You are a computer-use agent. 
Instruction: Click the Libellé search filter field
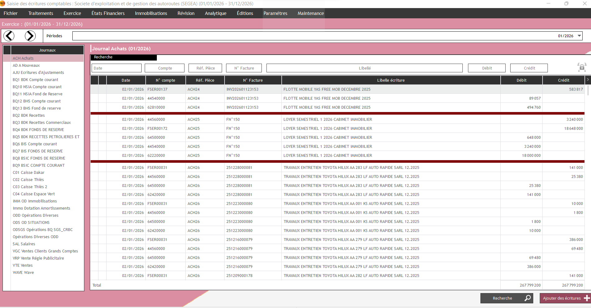[364, 68]
